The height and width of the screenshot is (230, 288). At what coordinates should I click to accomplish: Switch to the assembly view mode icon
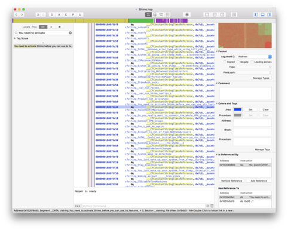(x=148, y=14)
